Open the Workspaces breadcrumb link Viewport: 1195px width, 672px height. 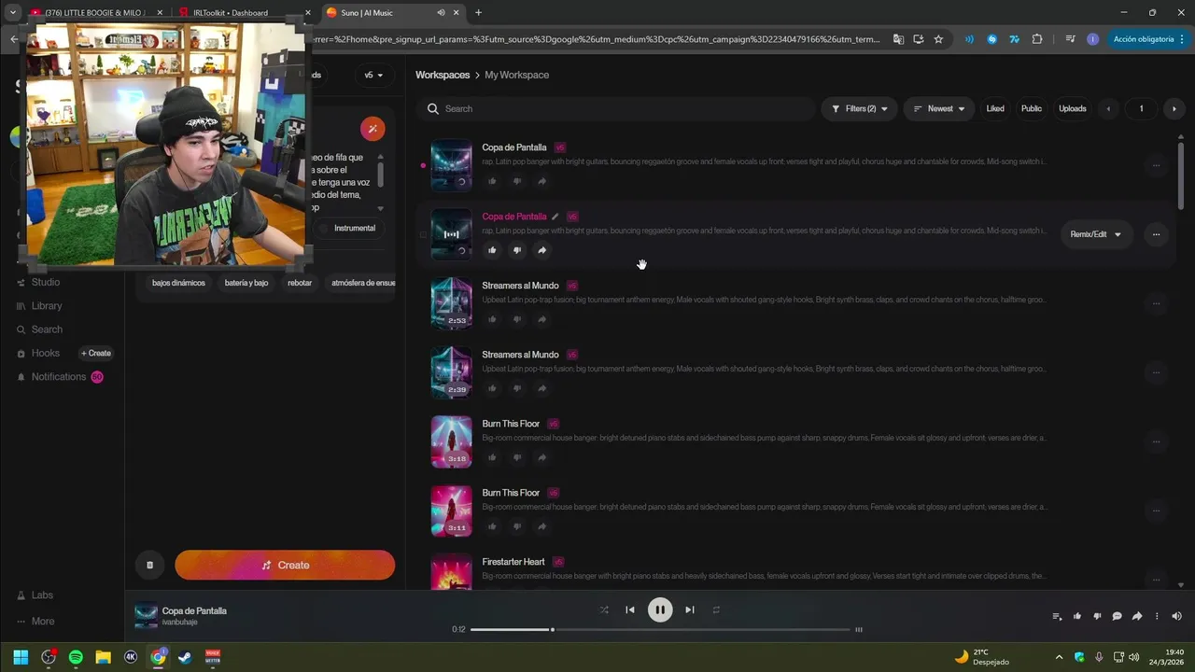[x=443, y=75]
